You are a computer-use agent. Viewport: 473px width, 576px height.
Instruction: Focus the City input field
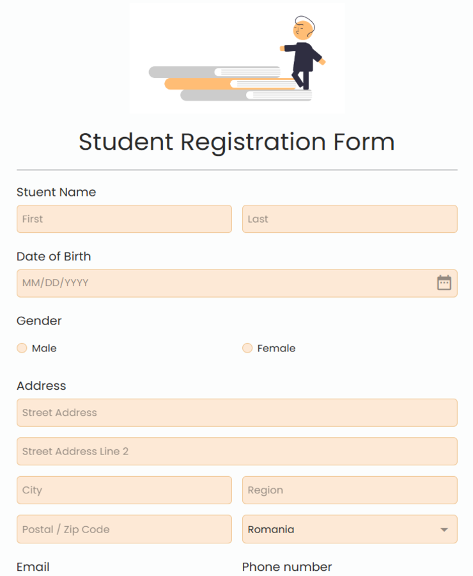coord(124,490)
